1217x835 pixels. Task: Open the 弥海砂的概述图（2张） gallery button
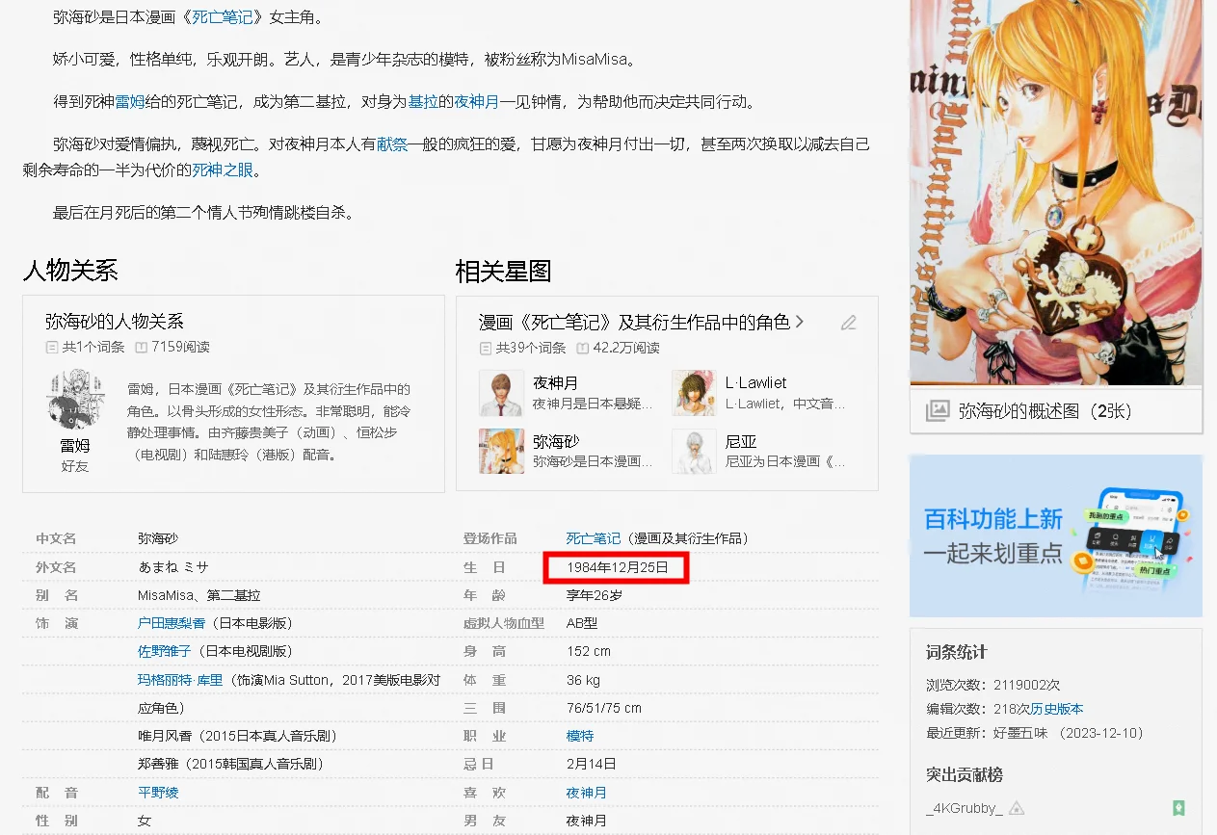click(x=1056, y=411)
